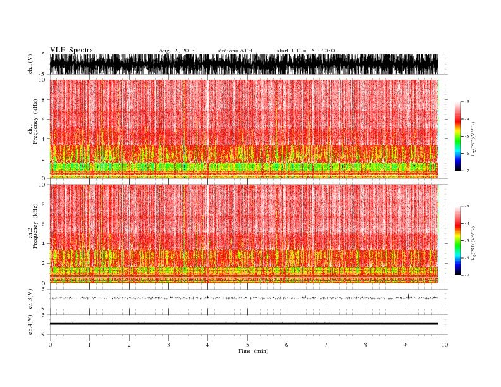Viewport: 501px width, 387px height.
Task: Click the 'ch.1(V)' waveform axis label
Action: [x=30, y=64]
